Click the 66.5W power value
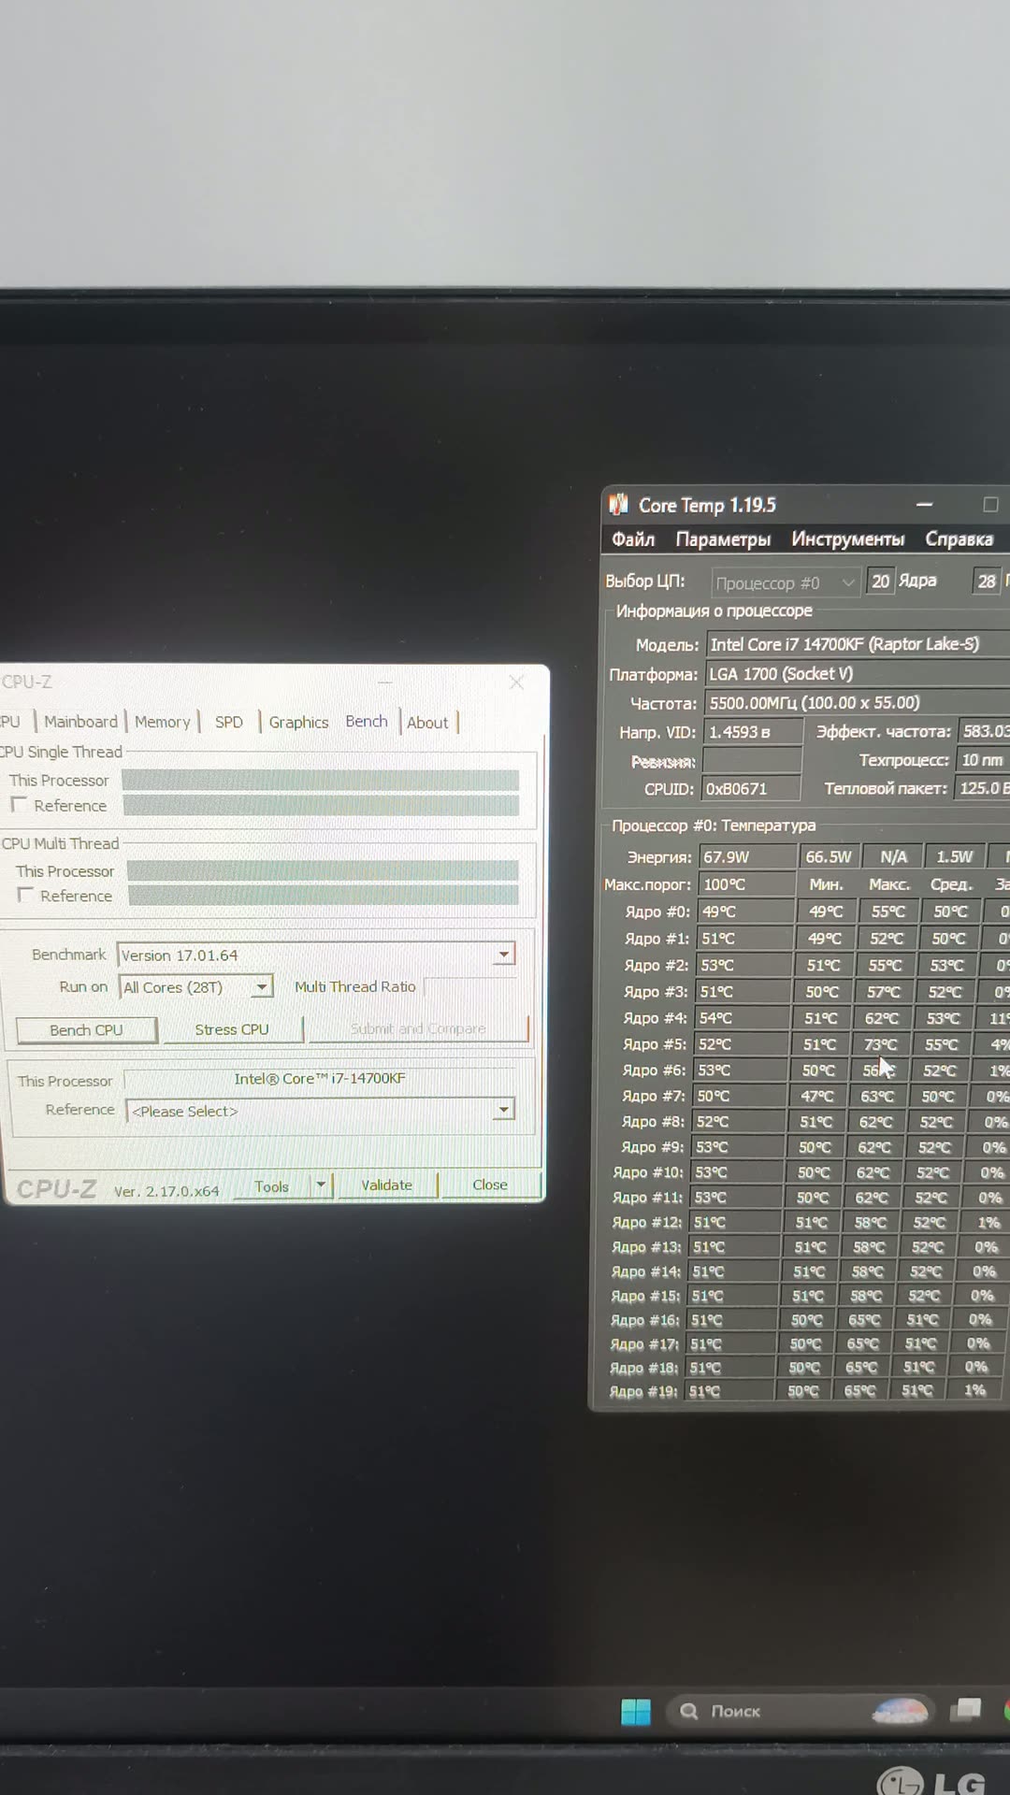This screenshot has height=1795, width=1010. click(829, 856)
